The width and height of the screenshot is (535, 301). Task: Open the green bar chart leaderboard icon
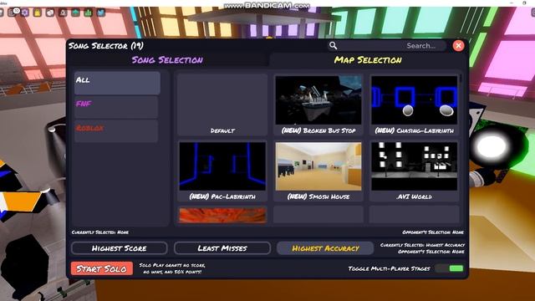(x=88, y=13)
